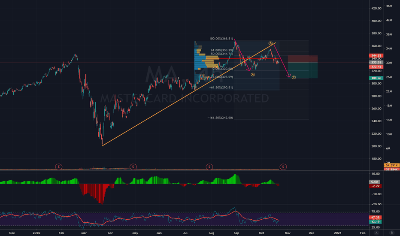This screenshot has width=400, height=236.
Task: Click the 27.00%(307.59) Fibonacci label
Action: 222,77
